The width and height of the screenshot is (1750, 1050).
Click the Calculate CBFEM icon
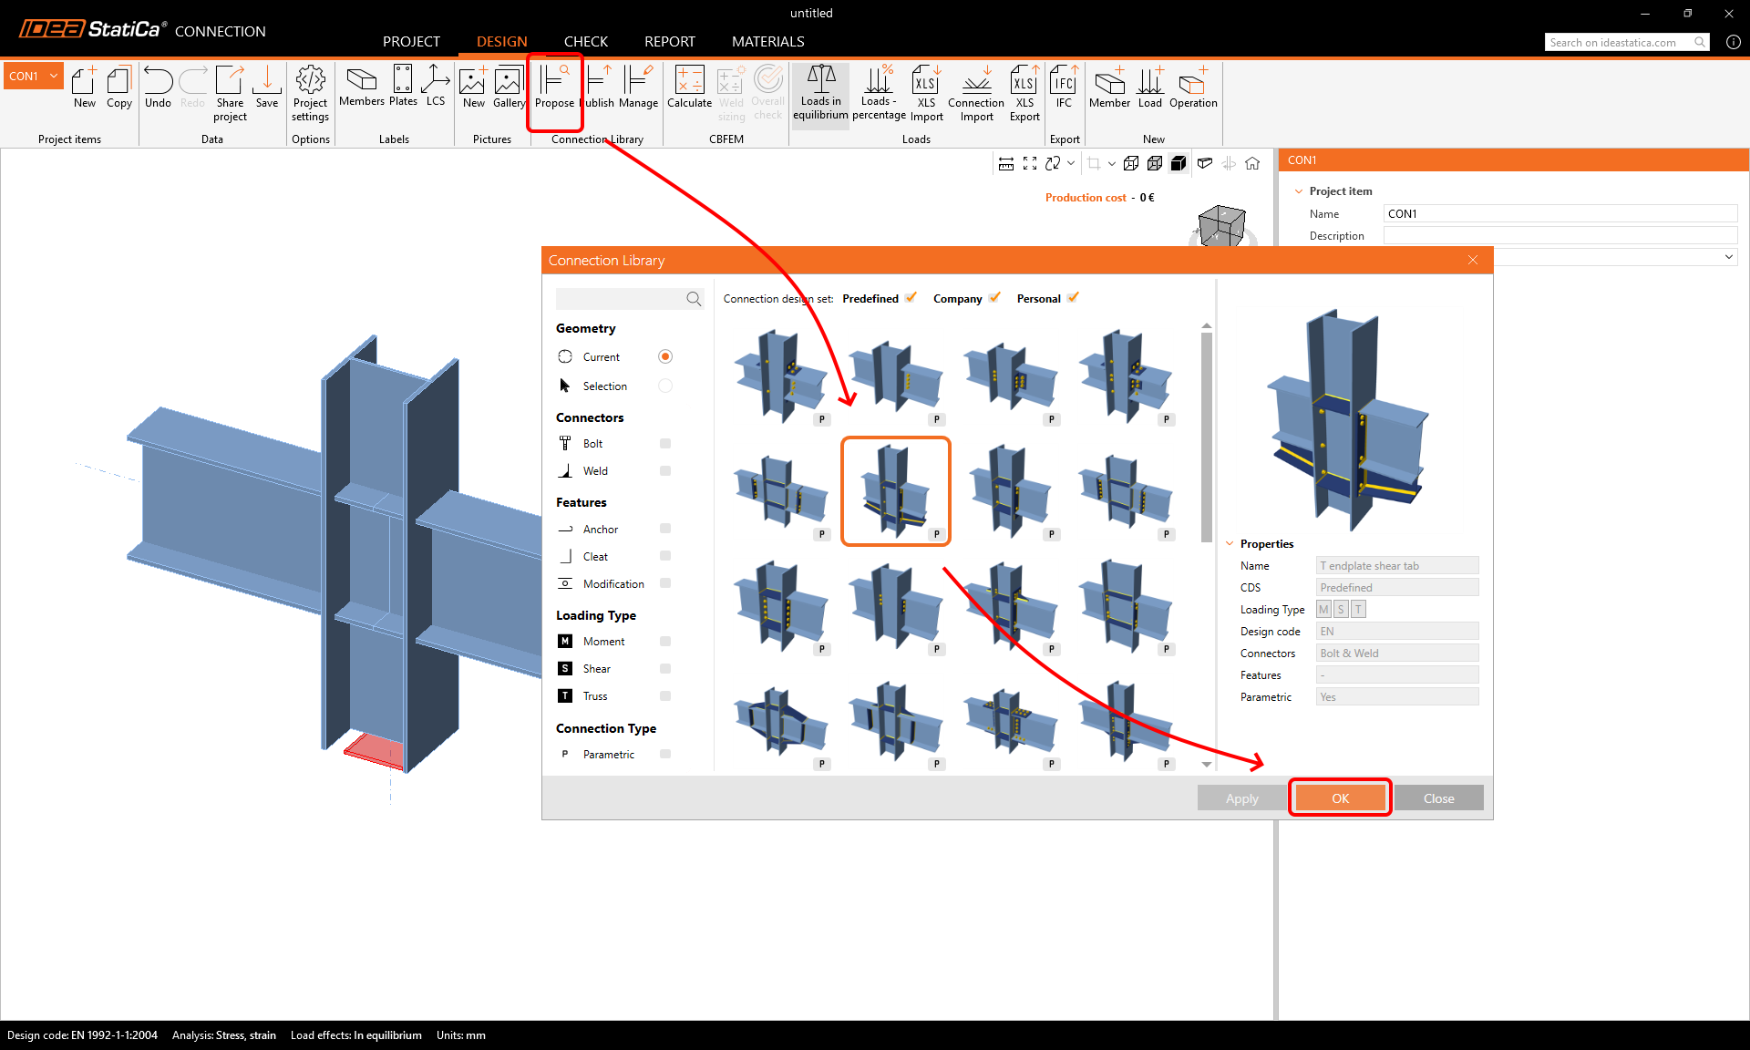689,87
